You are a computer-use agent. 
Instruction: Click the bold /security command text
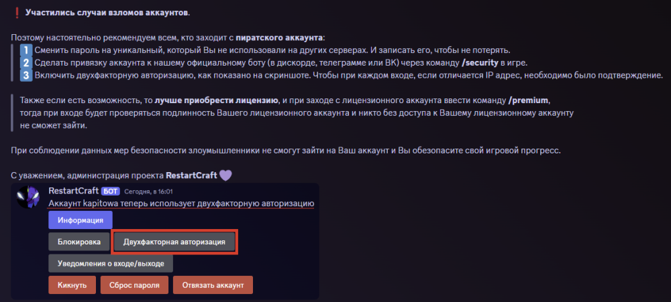tap(480, 63)
